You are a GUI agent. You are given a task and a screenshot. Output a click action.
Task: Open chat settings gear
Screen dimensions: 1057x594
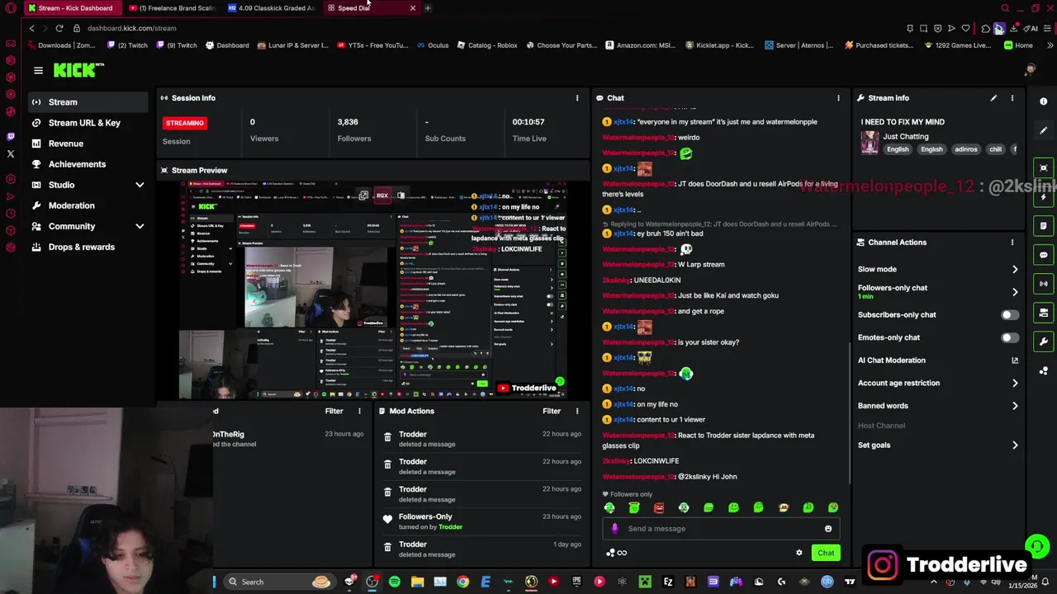tap(799, 553)
